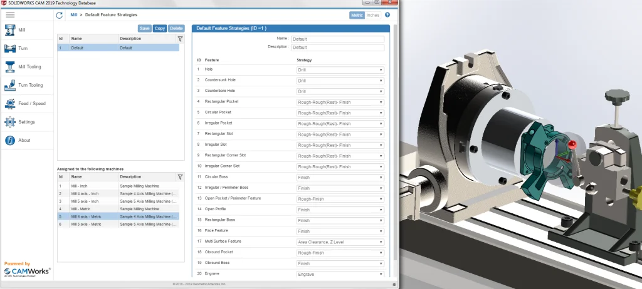Click the Name input field

click(337, 39)
